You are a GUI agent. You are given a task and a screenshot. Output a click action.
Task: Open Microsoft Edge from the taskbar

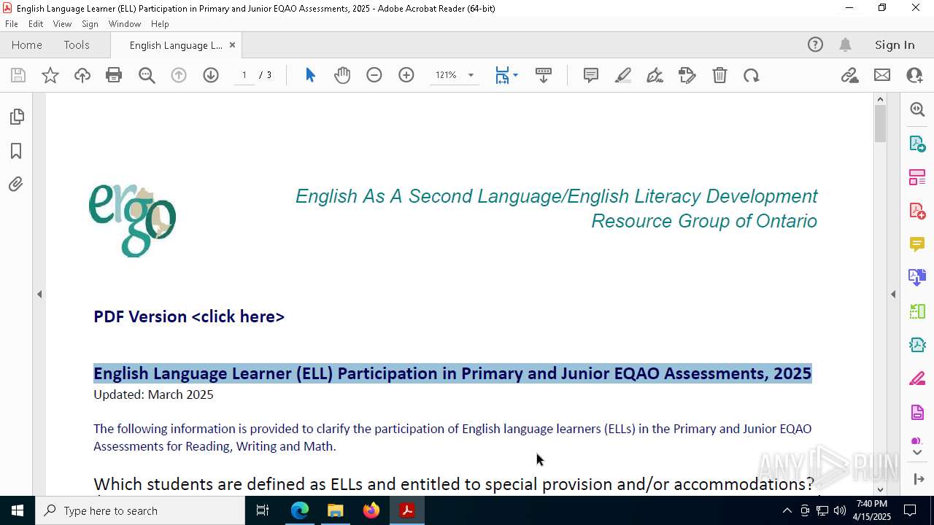tap(300, 510)
